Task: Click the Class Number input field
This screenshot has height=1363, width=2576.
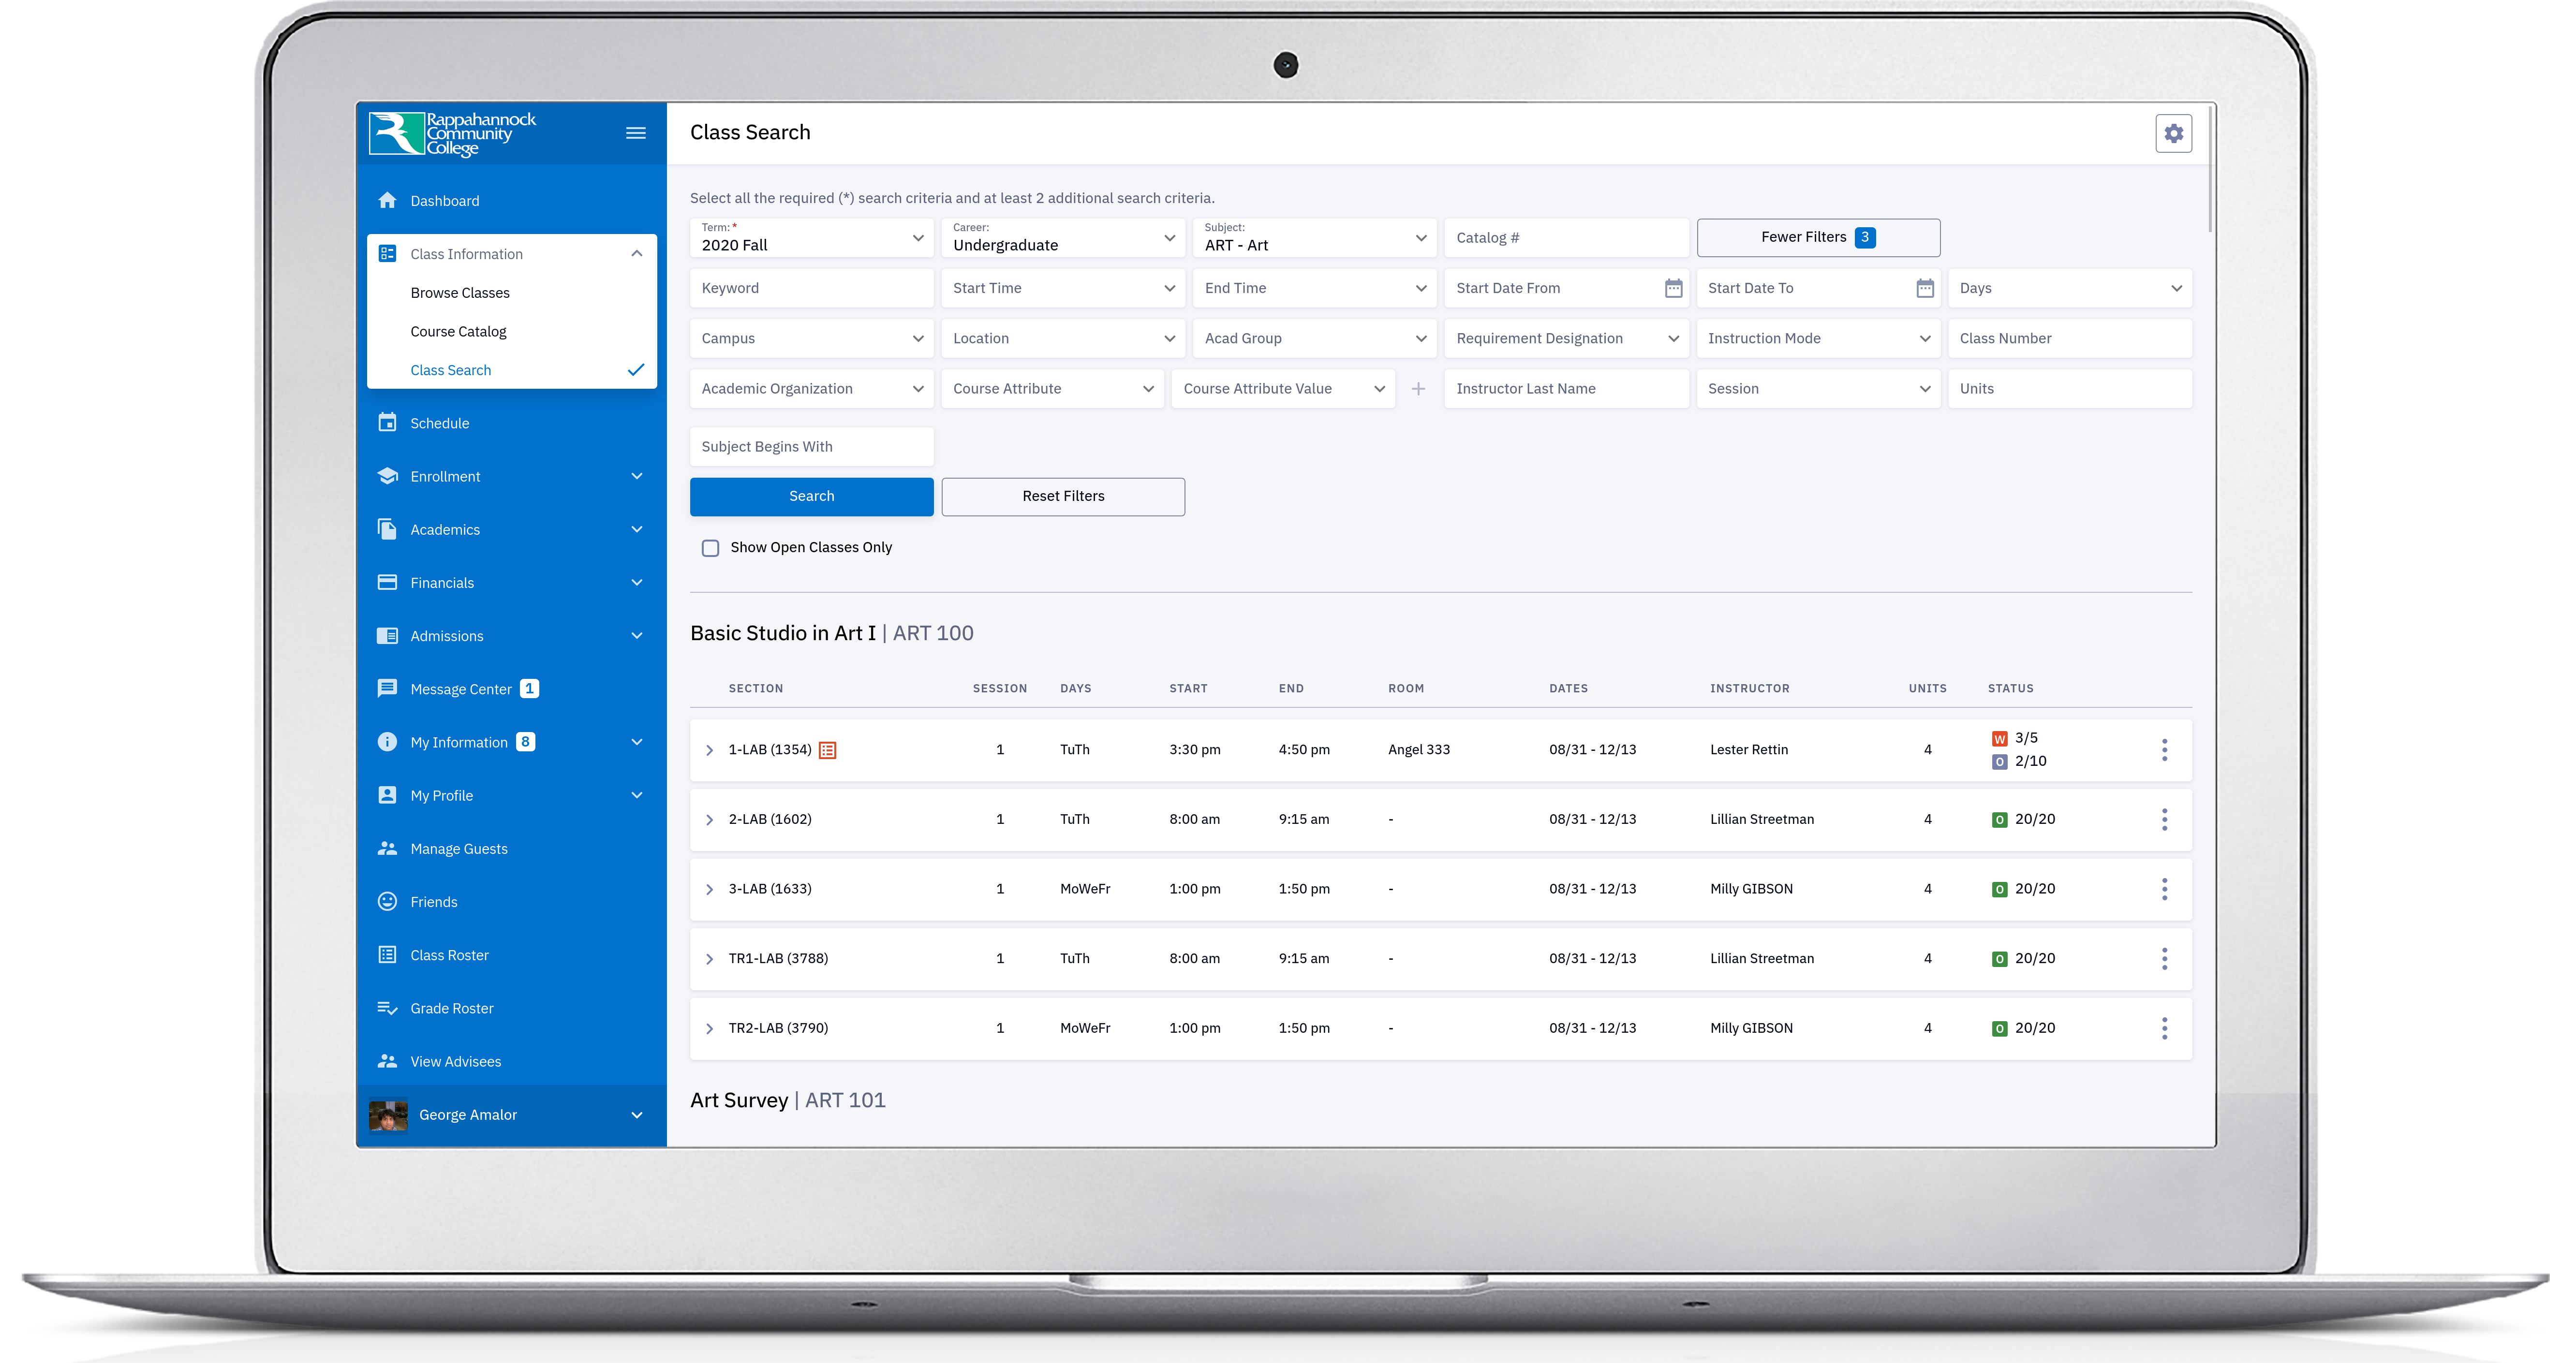Action: coord(2070,338)
